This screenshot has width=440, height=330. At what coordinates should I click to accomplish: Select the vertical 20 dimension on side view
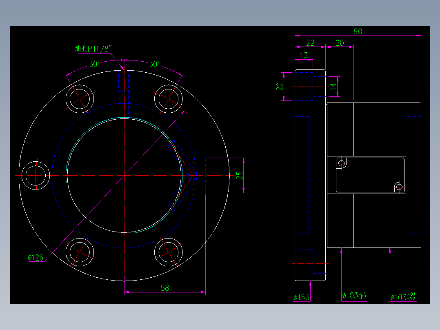click(x=280, y=86)
